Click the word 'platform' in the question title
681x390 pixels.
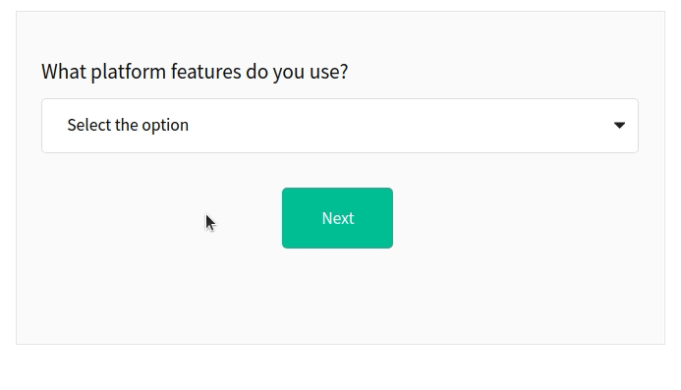tap(128, 72)
